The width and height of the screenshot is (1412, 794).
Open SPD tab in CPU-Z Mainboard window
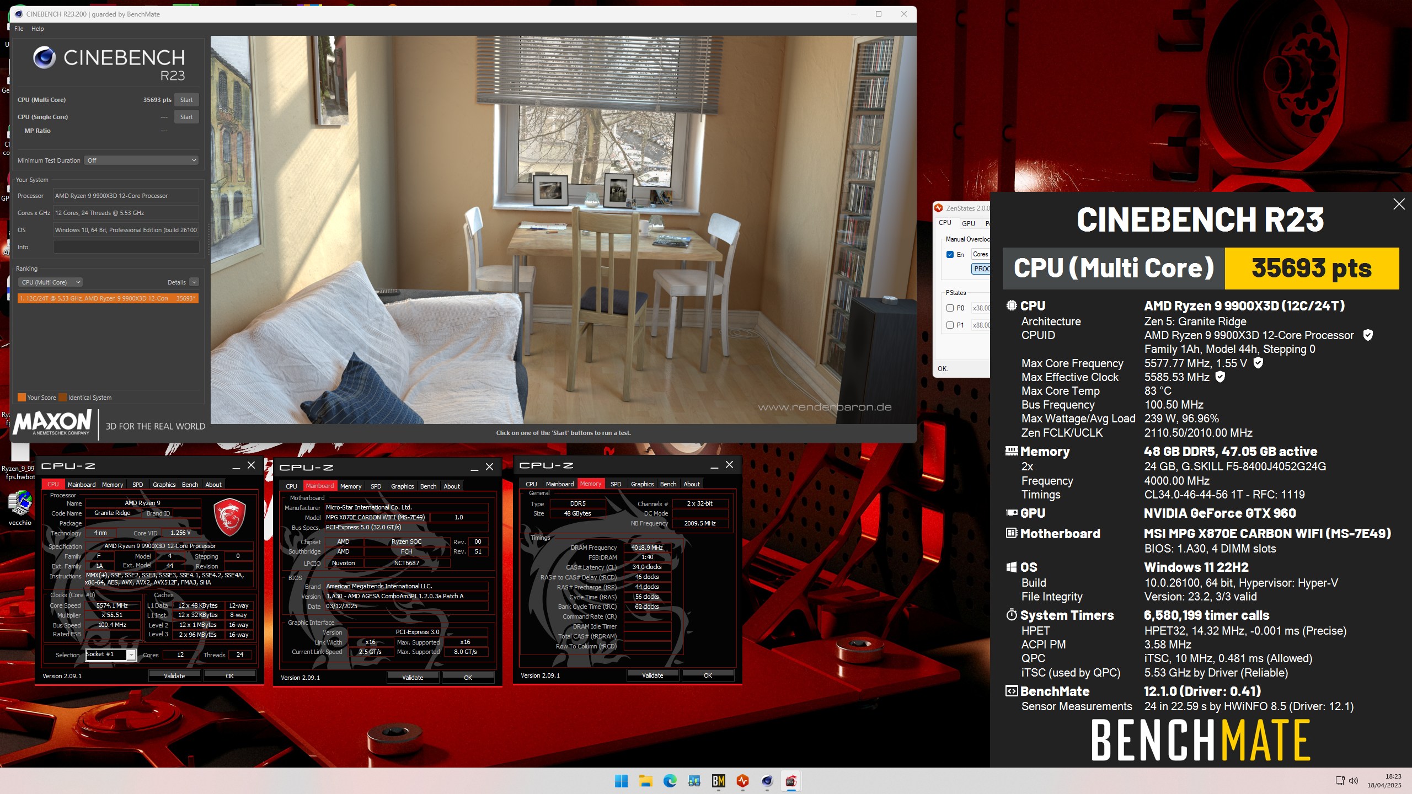(x=376, y=486)
